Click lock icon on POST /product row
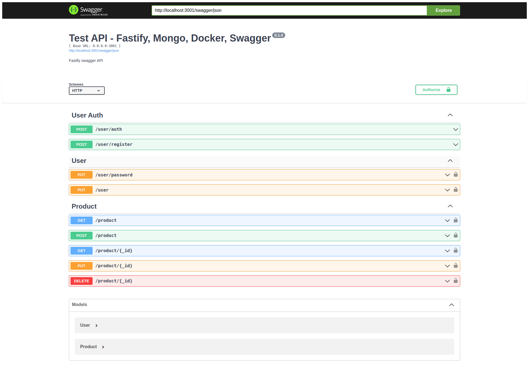529x371 pixels. 455,235
